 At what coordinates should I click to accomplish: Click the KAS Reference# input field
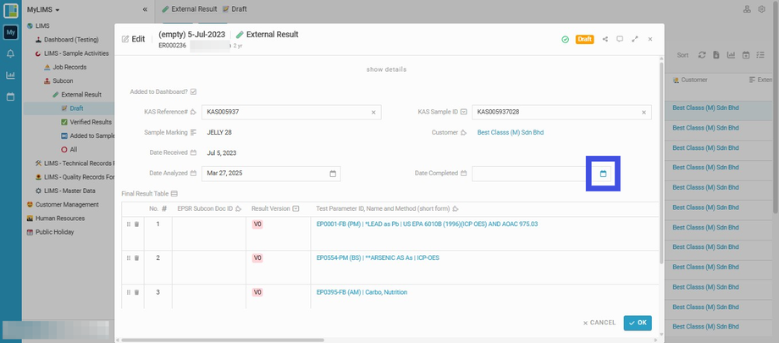[x=291, y=113]
